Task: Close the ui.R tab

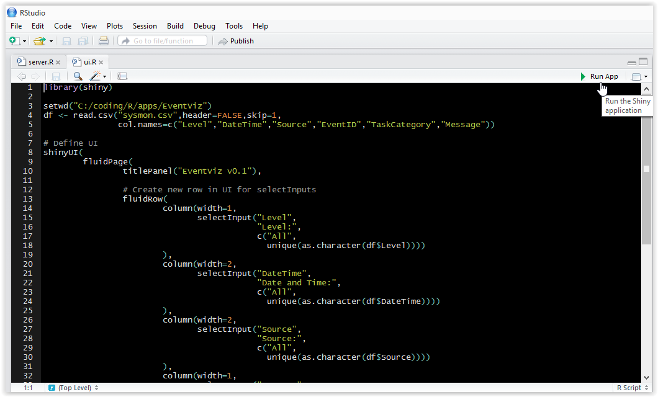Action: click(x=101, y=63)
